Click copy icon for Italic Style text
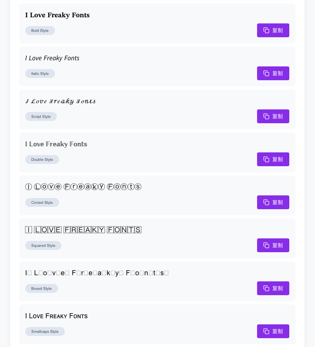 [x=266, y=73]
